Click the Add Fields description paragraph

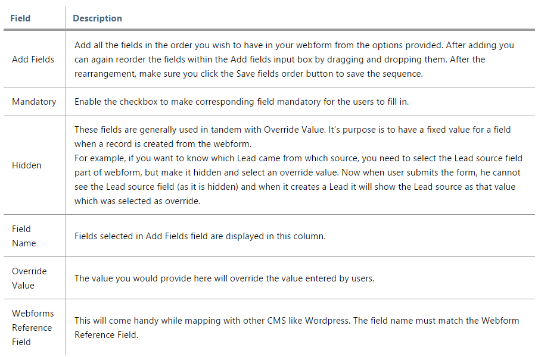pos(294,59)
